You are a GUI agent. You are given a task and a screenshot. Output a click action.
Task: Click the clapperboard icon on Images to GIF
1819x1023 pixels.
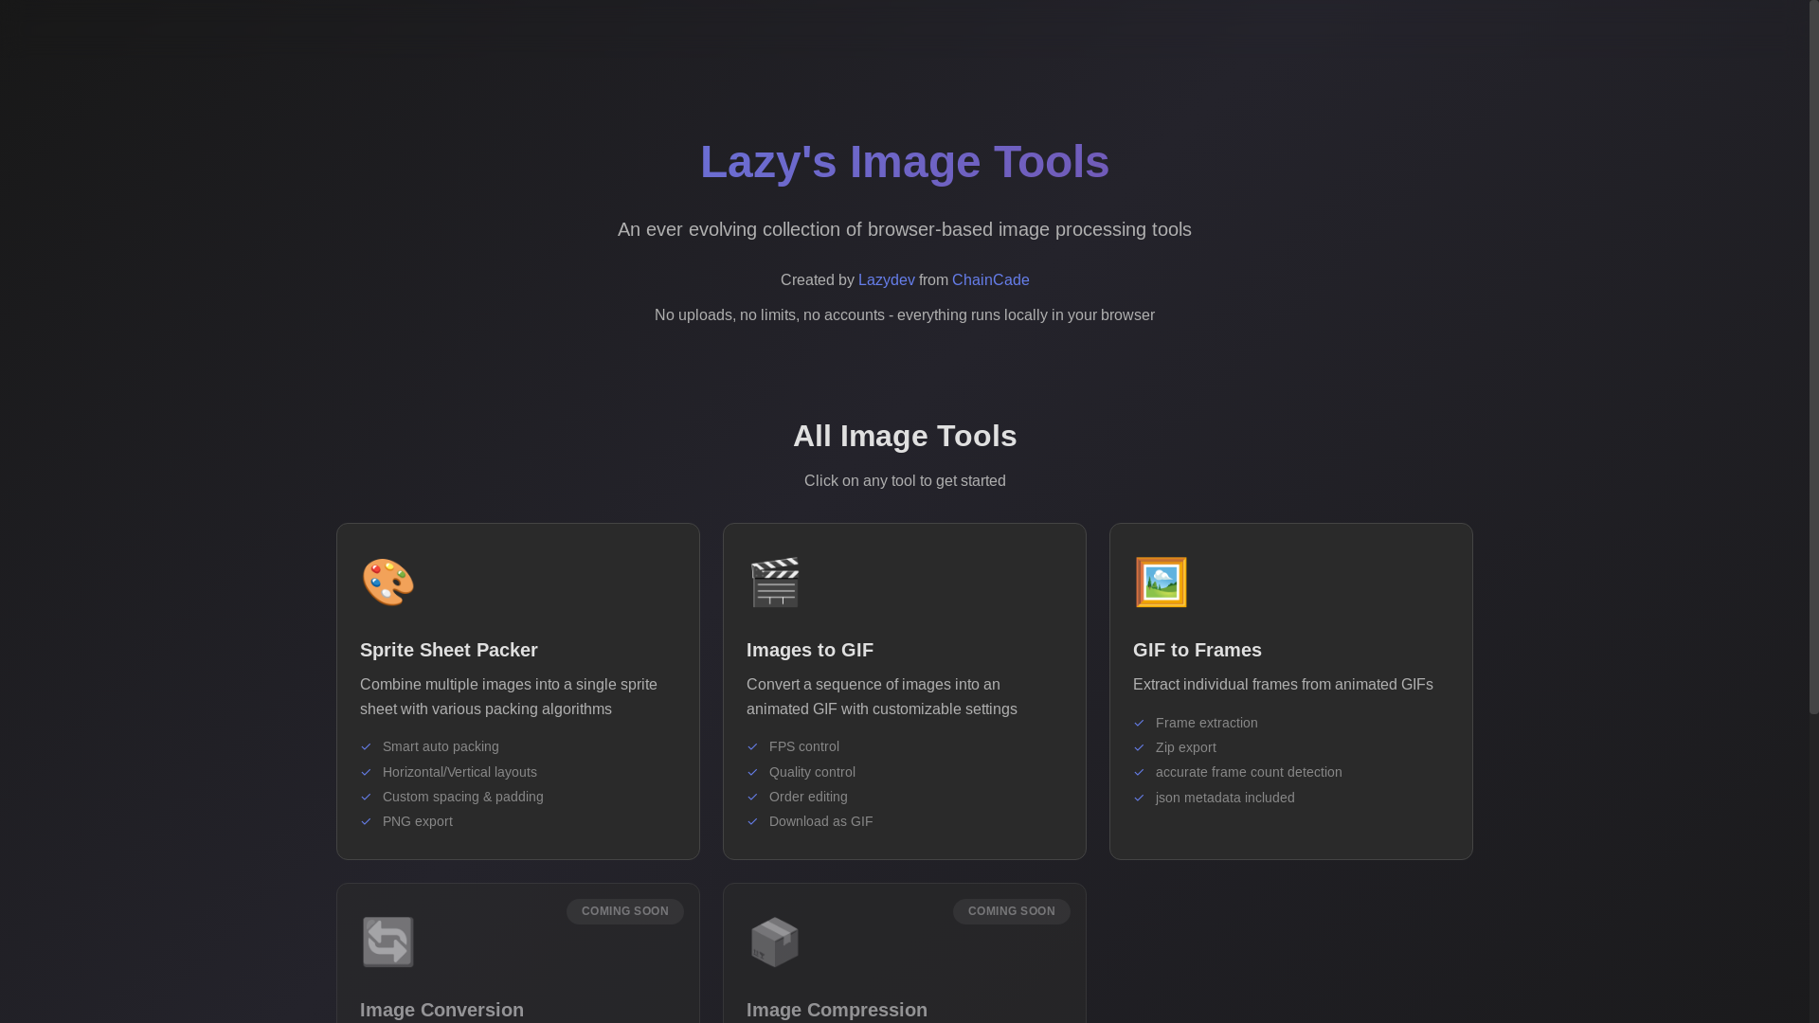775,582
